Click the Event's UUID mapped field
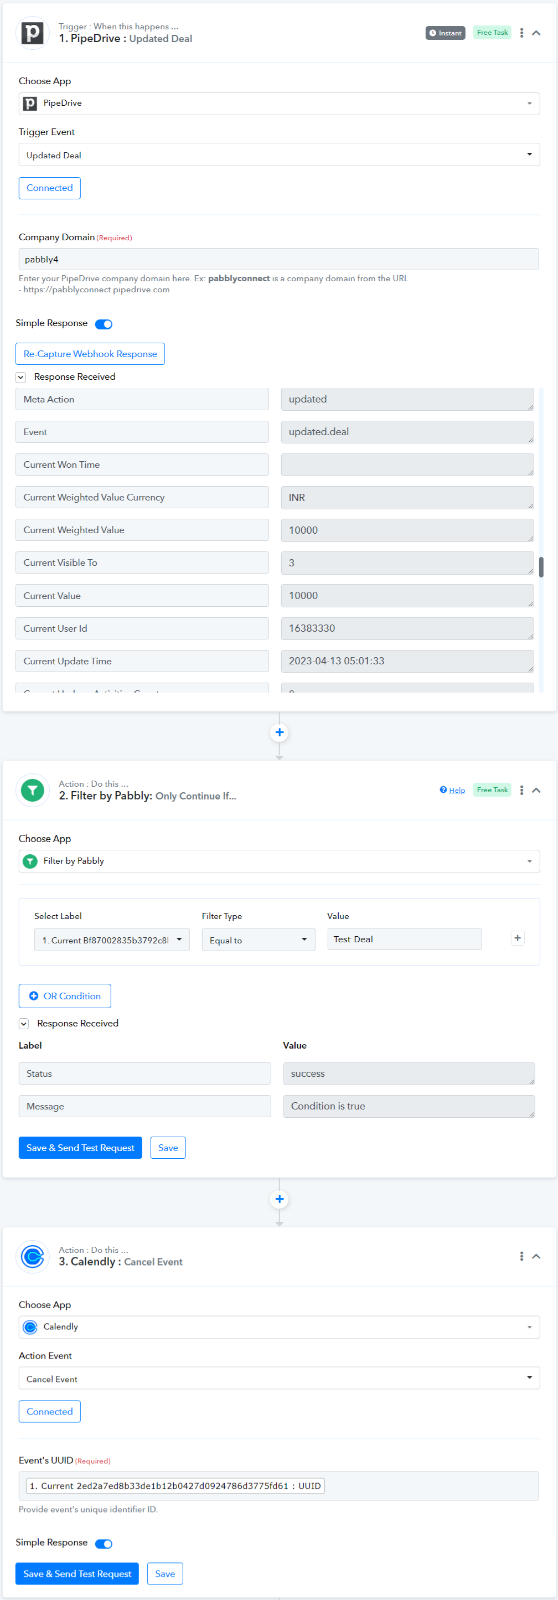The height and width of the screenshot is (1600, 558). click(278, 1487)
